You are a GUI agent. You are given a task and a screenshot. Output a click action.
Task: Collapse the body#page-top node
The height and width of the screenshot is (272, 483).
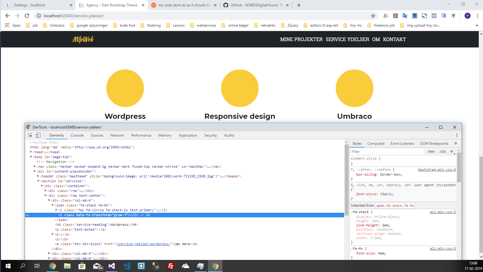(31, 157)
